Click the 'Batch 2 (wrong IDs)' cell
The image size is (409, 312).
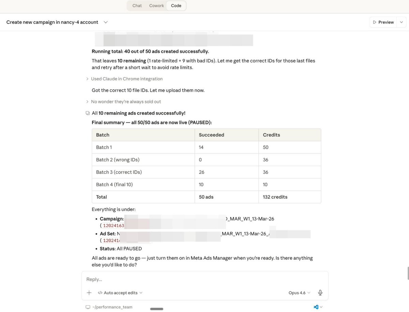click(x=143, y=160)
